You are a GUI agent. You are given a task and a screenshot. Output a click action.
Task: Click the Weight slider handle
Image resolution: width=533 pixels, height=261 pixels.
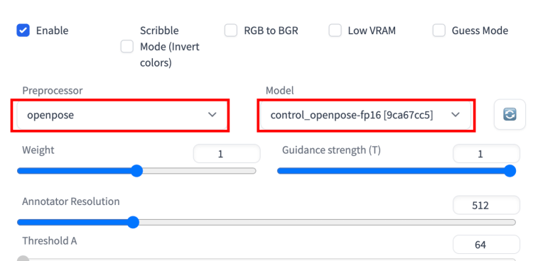click(136, 171)
